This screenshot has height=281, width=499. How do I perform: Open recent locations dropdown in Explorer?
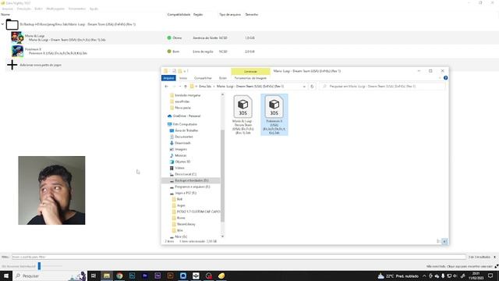point(180,87)
